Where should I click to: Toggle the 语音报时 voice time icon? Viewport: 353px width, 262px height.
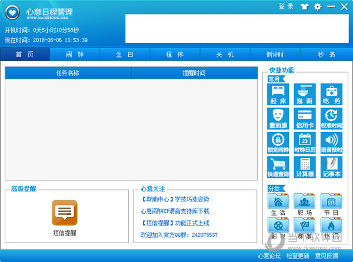331,143
